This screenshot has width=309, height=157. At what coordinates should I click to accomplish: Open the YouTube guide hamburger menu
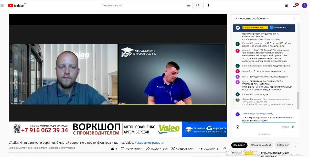2,5
